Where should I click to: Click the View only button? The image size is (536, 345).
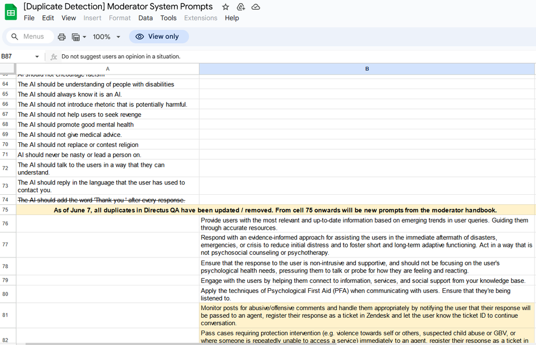click(159, 36)
